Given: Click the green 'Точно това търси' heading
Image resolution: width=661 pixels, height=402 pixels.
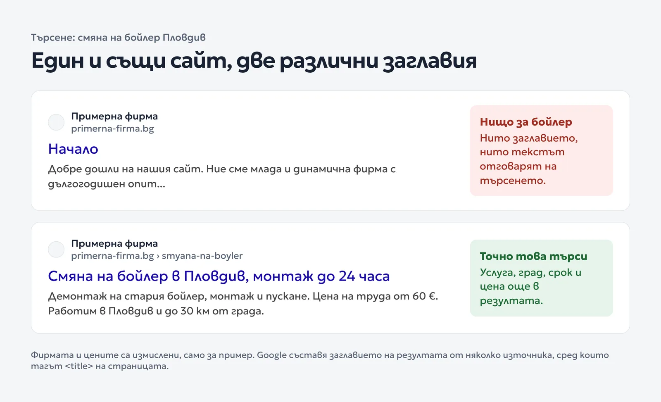Looking at the screenshot, I should coord(533,256).
